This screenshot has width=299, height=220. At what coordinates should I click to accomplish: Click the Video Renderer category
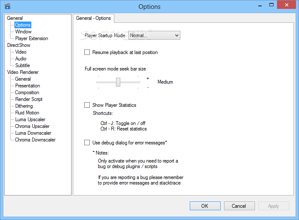click(23, 72)
